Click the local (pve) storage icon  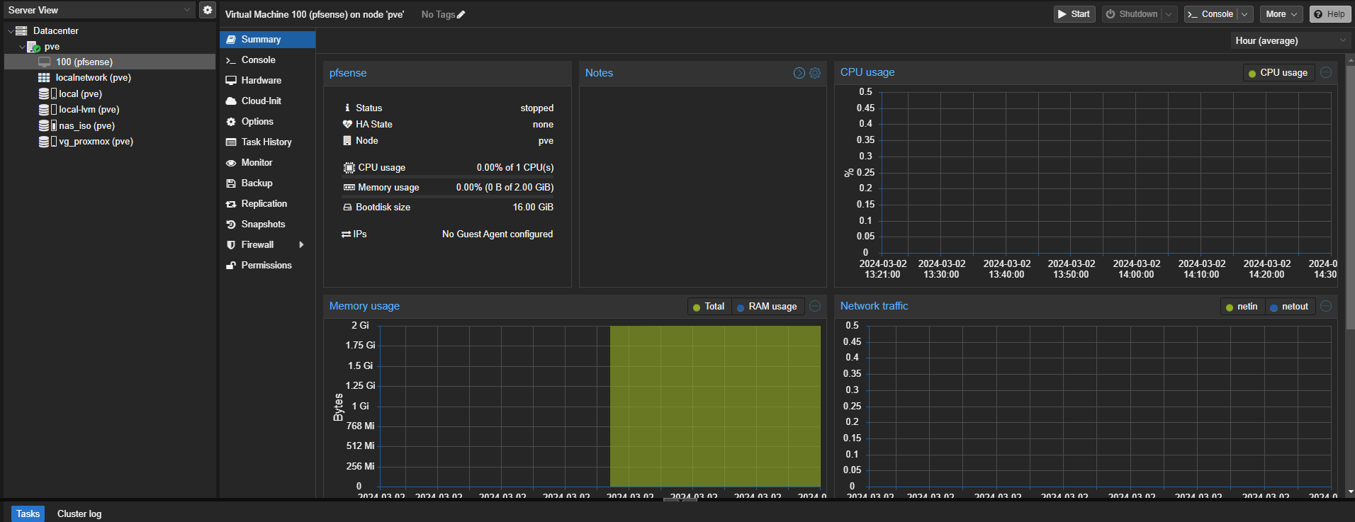(x=47, y=93)
